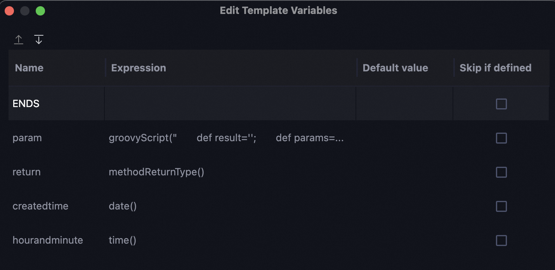Click the groovyScript expression for param
Image resolution: width=555 pixels, height=270 pixels.
click(226, 138)
